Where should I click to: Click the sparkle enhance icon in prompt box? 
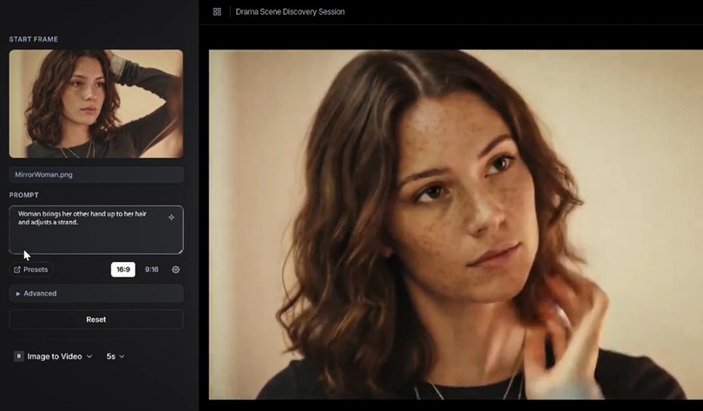tap(171, 218)
